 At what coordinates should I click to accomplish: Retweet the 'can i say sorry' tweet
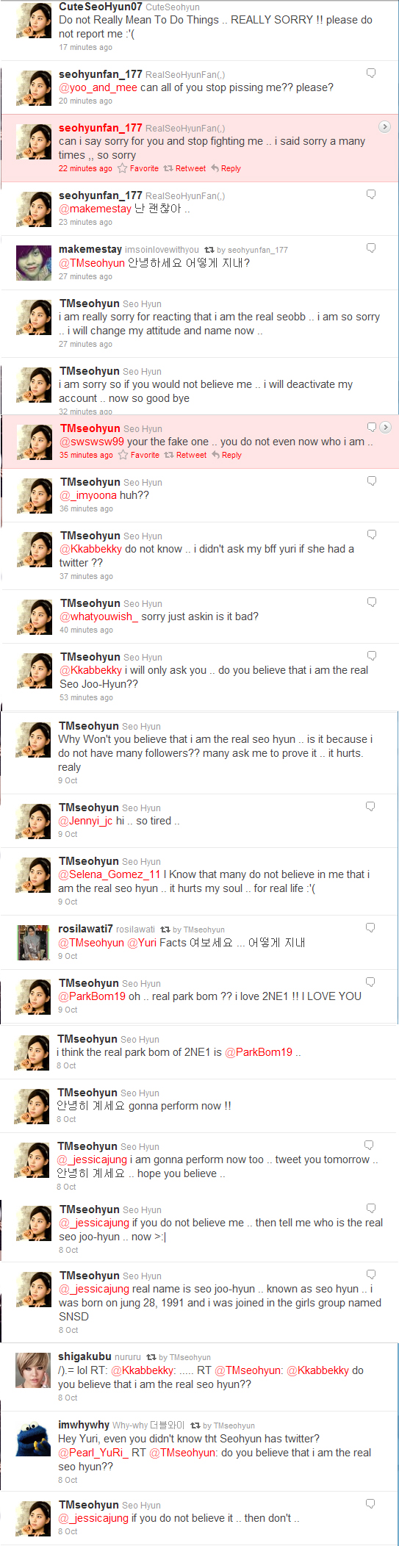(x=184, y=168)
